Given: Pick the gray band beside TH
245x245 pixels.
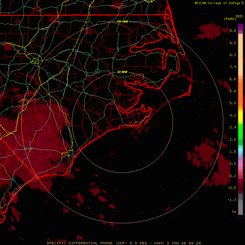Looking at the screenshot, I should coord(240,209).
